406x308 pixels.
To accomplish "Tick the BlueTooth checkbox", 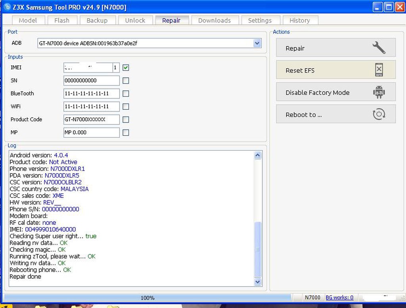I will [x=126, y=94].
